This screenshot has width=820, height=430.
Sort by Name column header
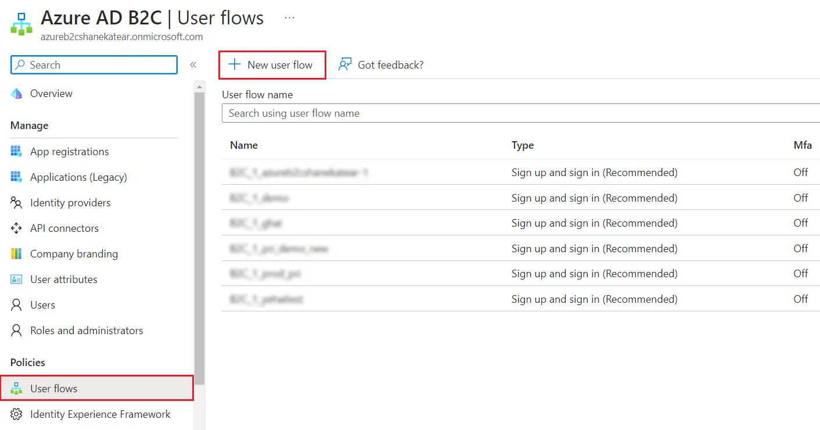pyautogui.click(x=244, y=145)
